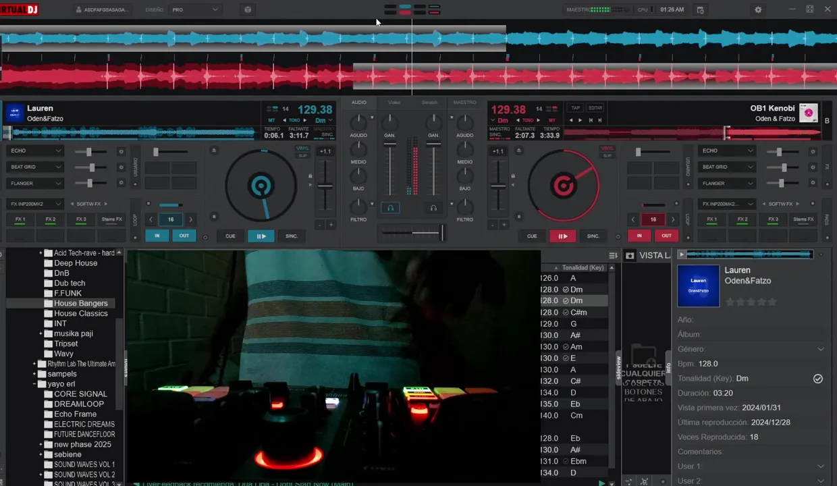Click the round icon next to the DISEÑO dropdown
This screenshot has width=837, height=486.
click(x=248, y=10)
